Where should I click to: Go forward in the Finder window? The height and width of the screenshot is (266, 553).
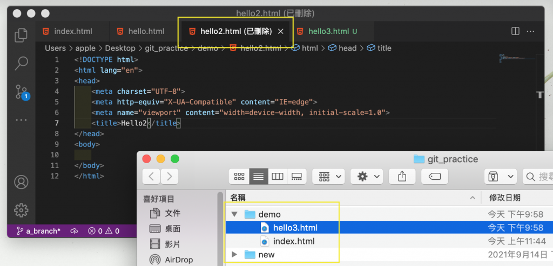click(x=169, y=176)
